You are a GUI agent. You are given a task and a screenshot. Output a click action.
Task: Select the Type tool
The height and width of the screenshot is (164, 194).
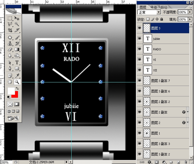(17, 62)
